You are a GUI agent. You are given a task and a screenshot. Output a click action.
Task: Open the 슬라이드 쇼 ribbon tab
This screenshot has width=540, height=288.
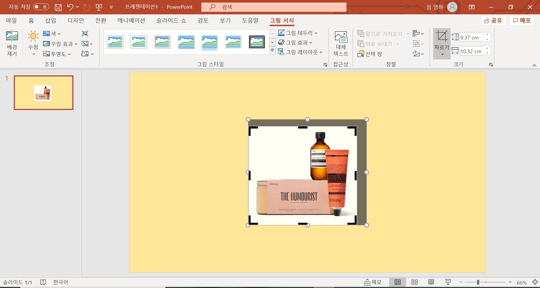point(171,21)
